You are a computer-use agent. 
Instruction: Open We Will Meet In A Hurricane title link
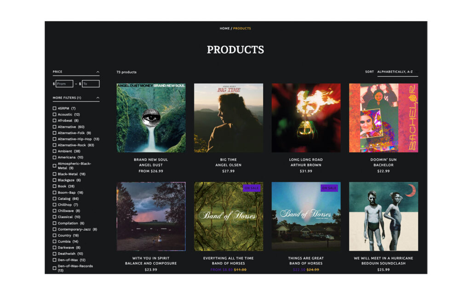click(383, 258)
